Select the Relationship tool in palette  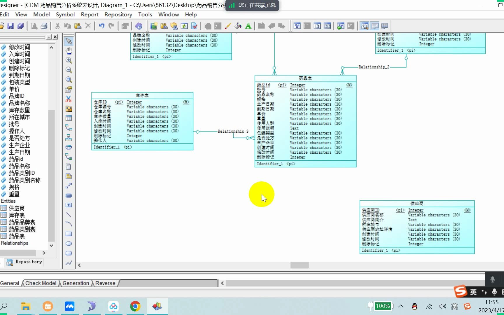[x=69, y=128]
